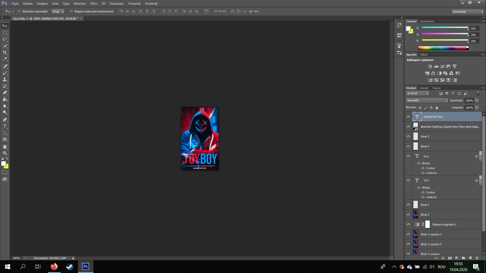Hide the boy text layer
Screen dimensions: 486x273
pyautogui.click(x=409, y=156)
